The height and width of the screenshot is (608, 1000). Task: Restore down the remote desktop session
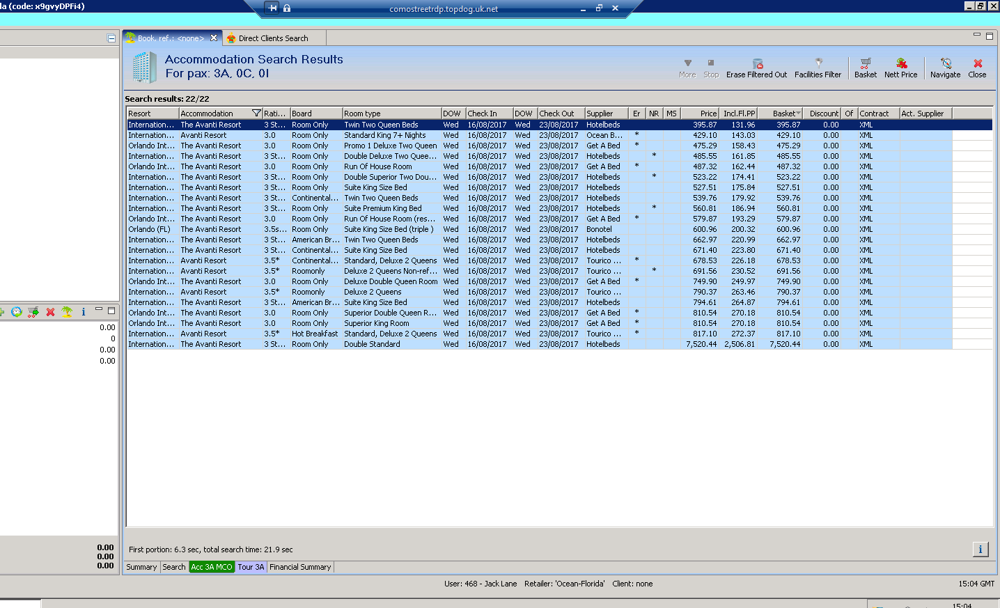[x=599, y=8]
